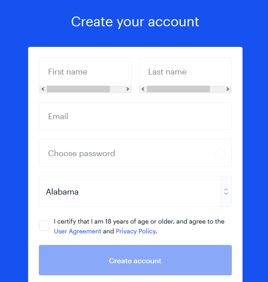Click the left scroll arrow under First name
268x282 pixels.
point(43,89)
